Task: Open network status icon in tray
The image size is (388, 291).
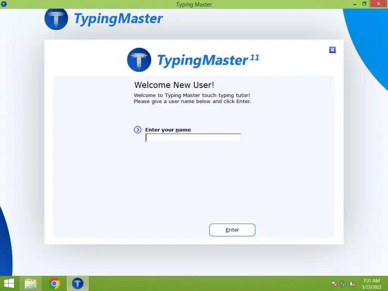Action: (343, 284)
